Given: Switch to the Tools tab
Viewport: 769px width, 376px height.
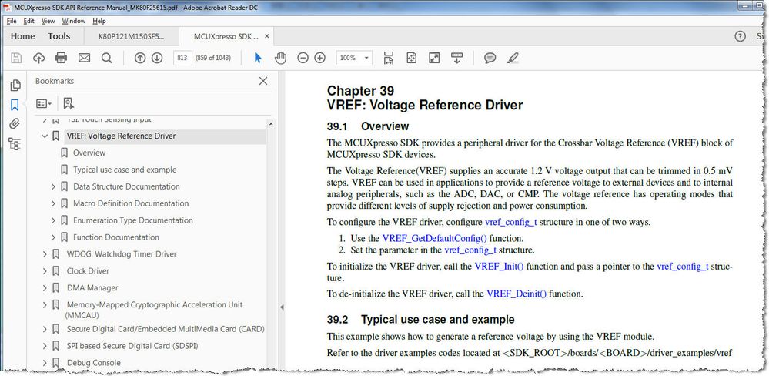Looking at the screenshot, I should point(59,36).
